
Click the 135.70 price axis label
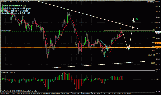coord(158,1)
